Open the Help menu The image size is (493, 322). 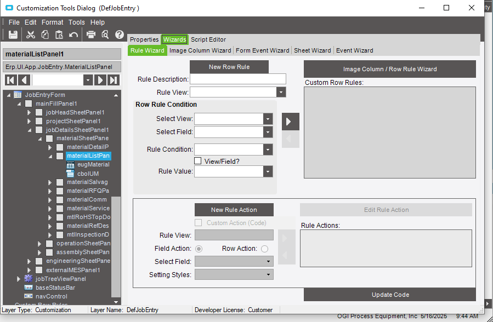tap(98, 22)
